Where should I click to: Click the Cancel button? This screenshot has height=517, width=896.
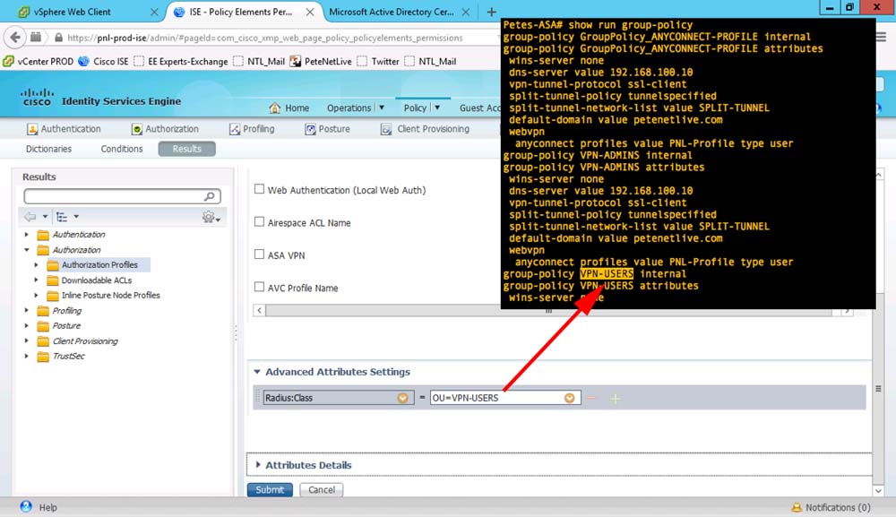coord(321,489)
